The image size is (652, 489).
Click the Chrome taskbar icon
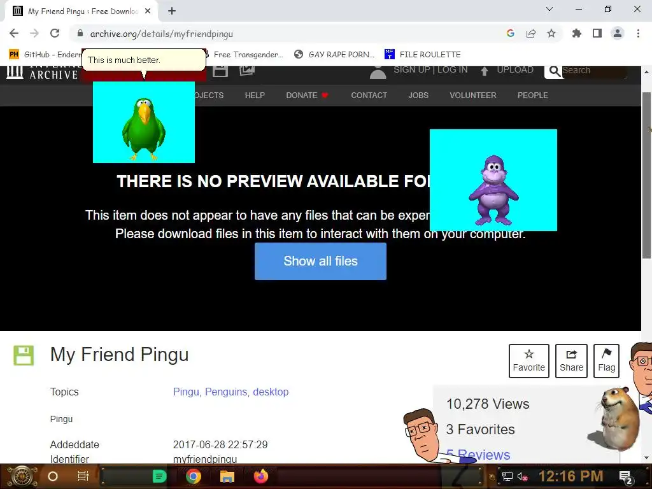click(194, 476)
